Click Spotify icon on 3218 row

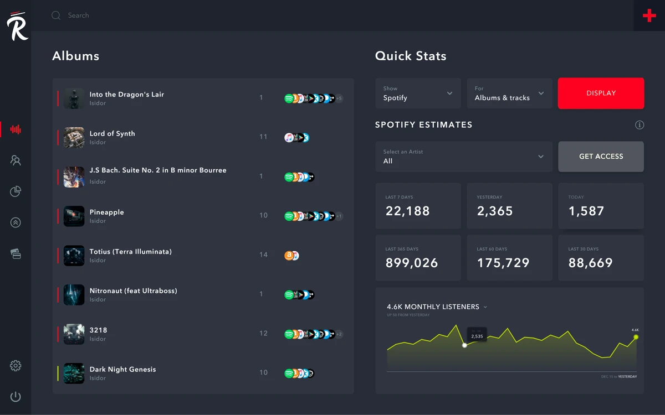click(289, 334)
